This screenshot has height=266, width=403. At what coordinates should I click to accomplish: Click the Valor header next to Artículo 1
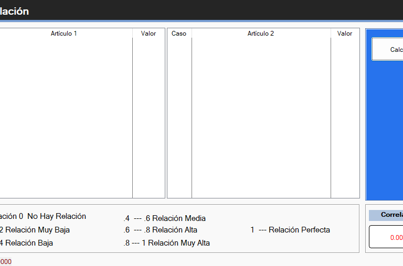[149, 34]
